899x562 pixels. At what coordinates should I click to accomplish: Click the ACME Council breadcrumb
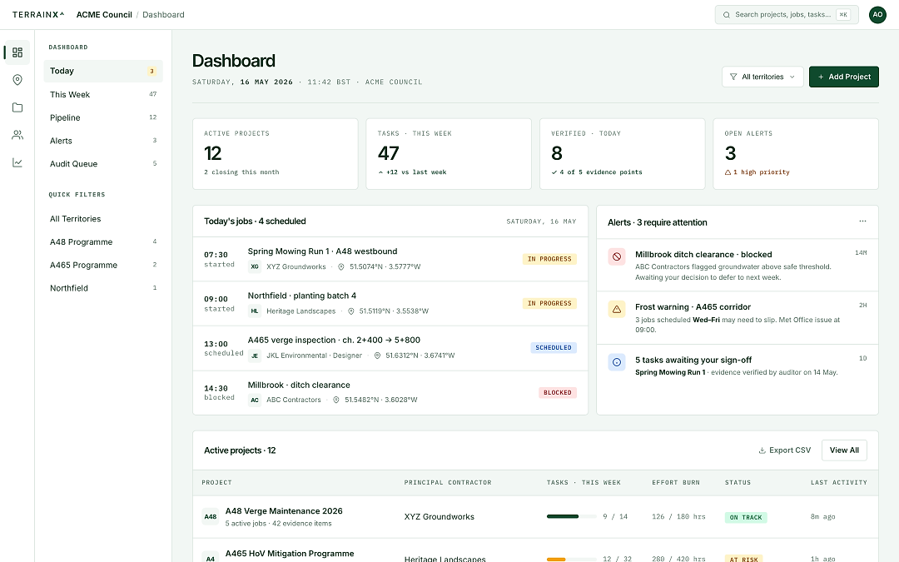click(104, 15)
